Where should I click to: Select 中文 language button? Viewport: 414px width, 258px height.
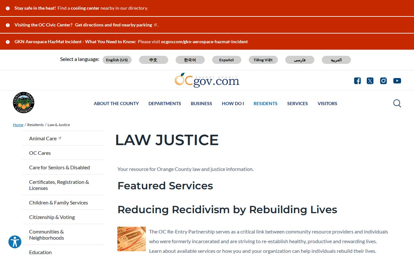click(154, 60)
